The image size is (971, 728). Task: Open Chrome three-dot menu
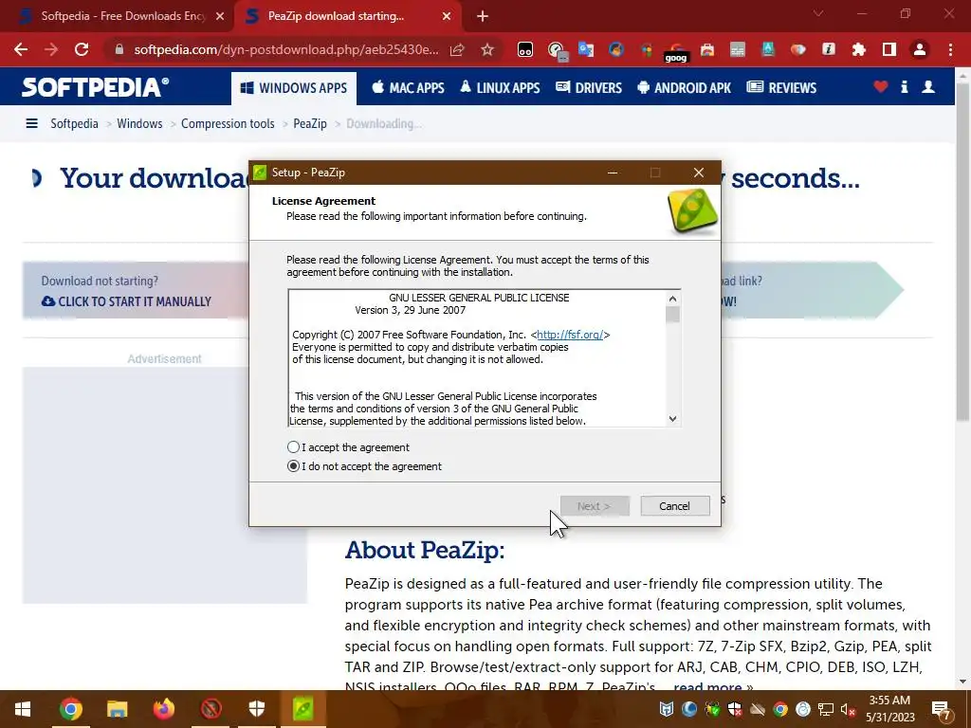(x=950, y=49)
